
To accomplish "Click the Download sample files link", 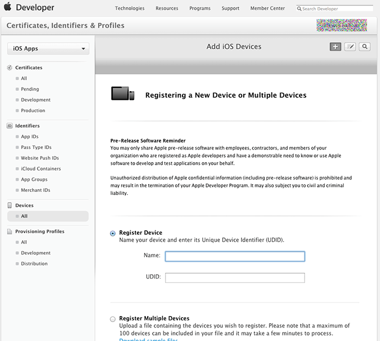I will click(148, 339).
